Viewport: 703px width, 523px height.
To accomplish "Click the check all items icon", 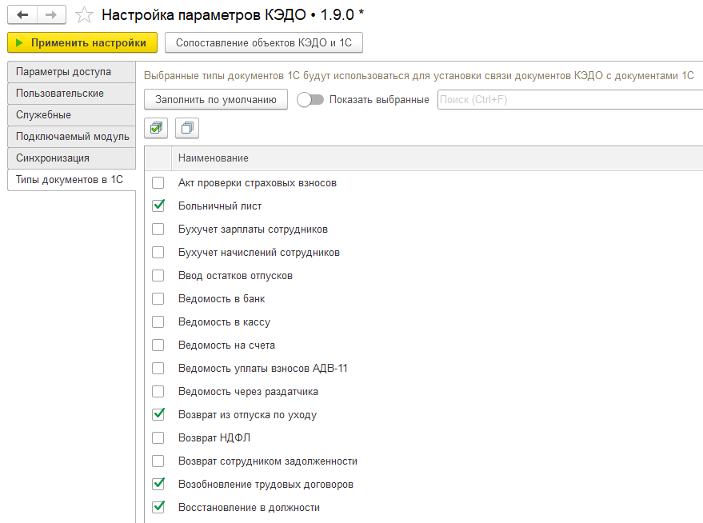I will pos(157,128).
